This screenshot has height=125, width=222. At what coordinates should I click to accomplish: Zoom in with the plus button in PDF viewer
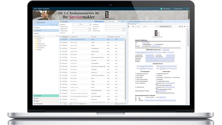tap(158, 26)
